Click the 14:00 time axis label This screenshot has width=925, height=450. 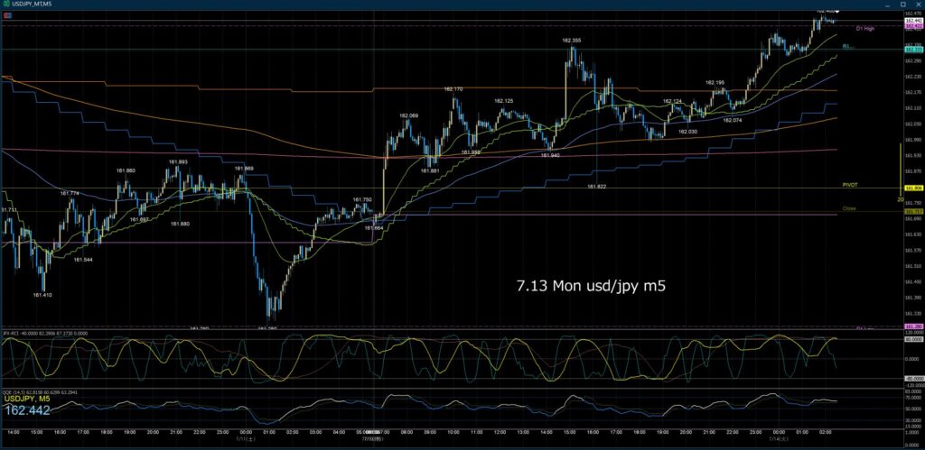[x=14, y=432]
